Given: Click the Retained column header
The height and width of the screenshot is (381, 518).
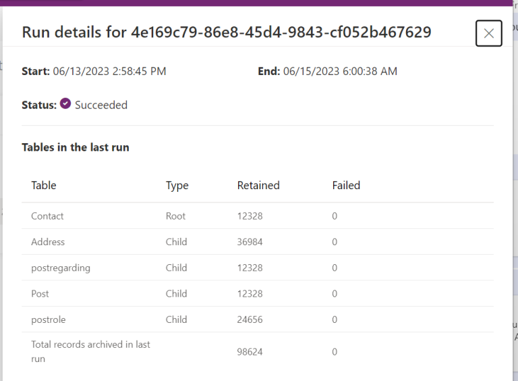Looking at the screenshot, I should click(258, 185).
